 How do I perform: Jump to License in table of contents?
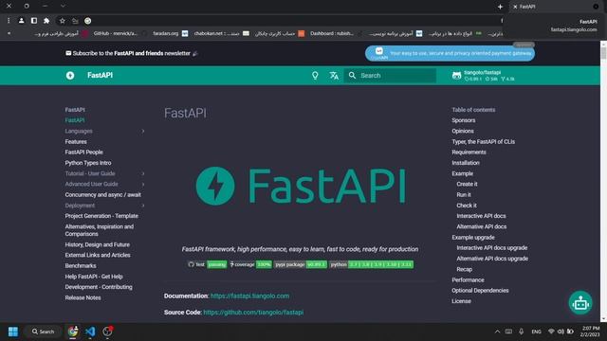click(x=462, y=301)
